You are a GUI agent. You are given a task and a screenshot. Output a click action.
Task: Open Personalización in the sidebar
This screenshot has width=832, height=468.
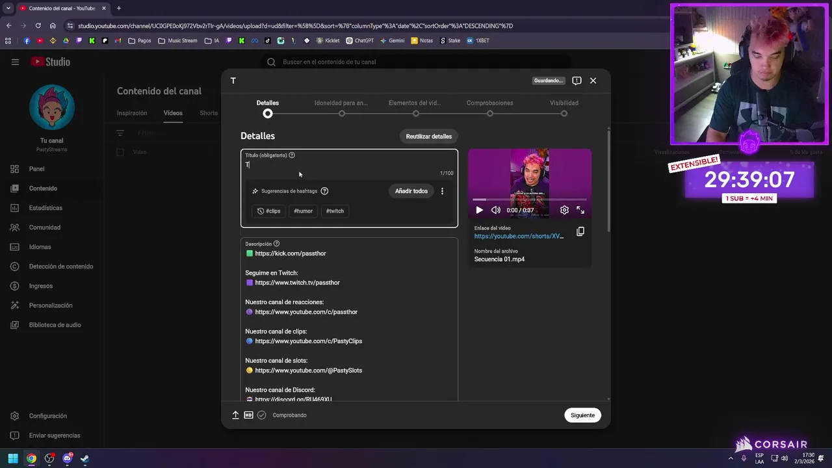pos(52,305)
